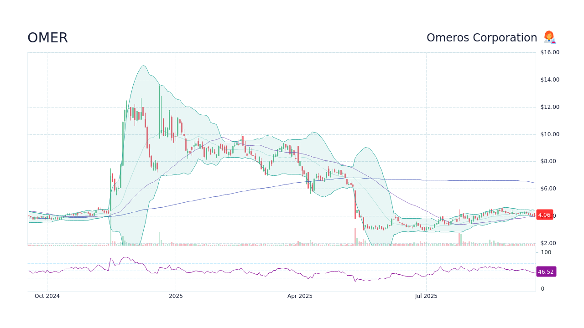Open the Omeros Corporation company name link
The image size is (584, 328).
482,37
